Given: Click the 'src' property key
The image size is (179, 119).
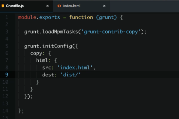Looking at the screenshot, I should (47, 68).
